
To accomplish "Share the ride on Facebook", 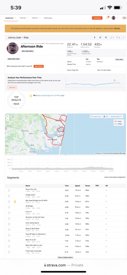I will pyautogui.click(x=95, y=37).
